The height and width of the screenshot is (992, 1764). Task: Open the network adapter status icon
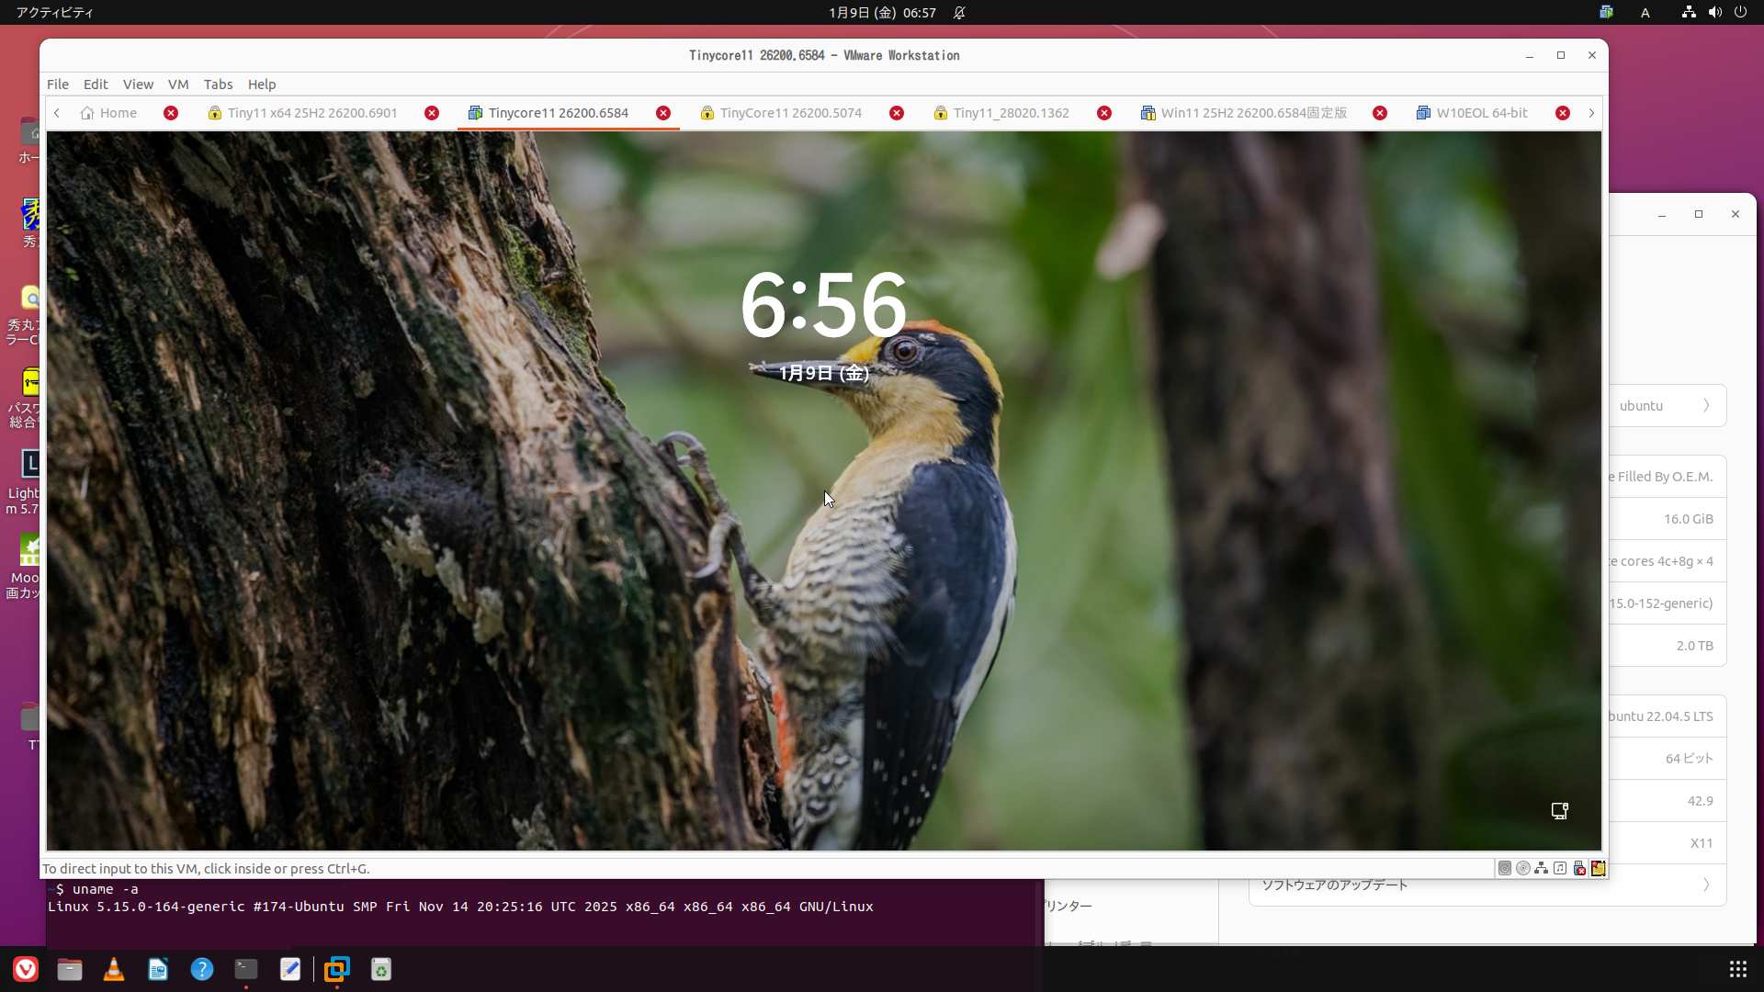(1542, 868)
